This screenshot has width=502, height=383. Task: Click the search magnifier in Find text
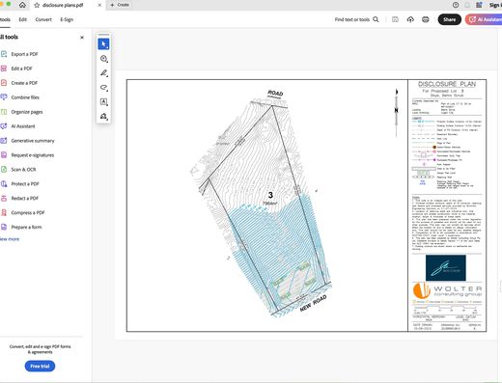point(376,19)
